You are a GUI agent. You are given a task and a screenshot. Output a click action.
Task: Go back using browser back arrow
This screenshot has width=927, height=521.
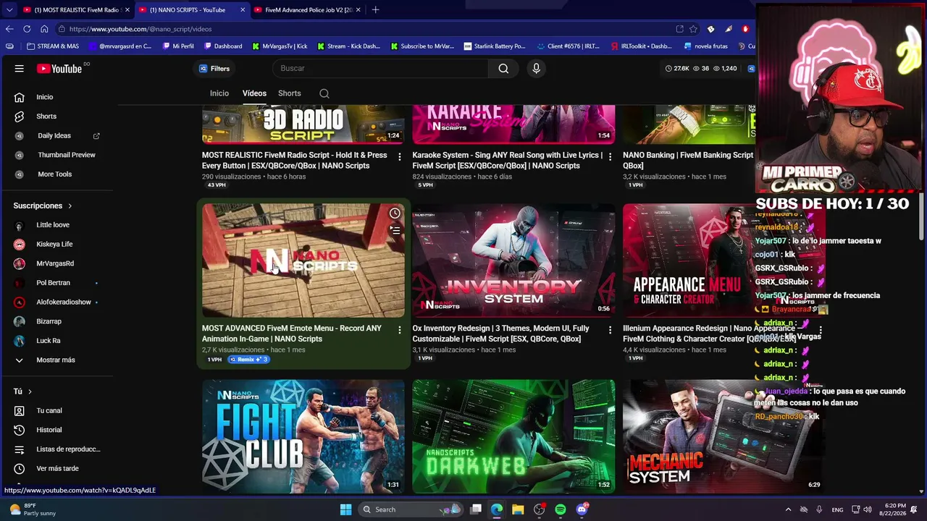[x=9, y=29]
